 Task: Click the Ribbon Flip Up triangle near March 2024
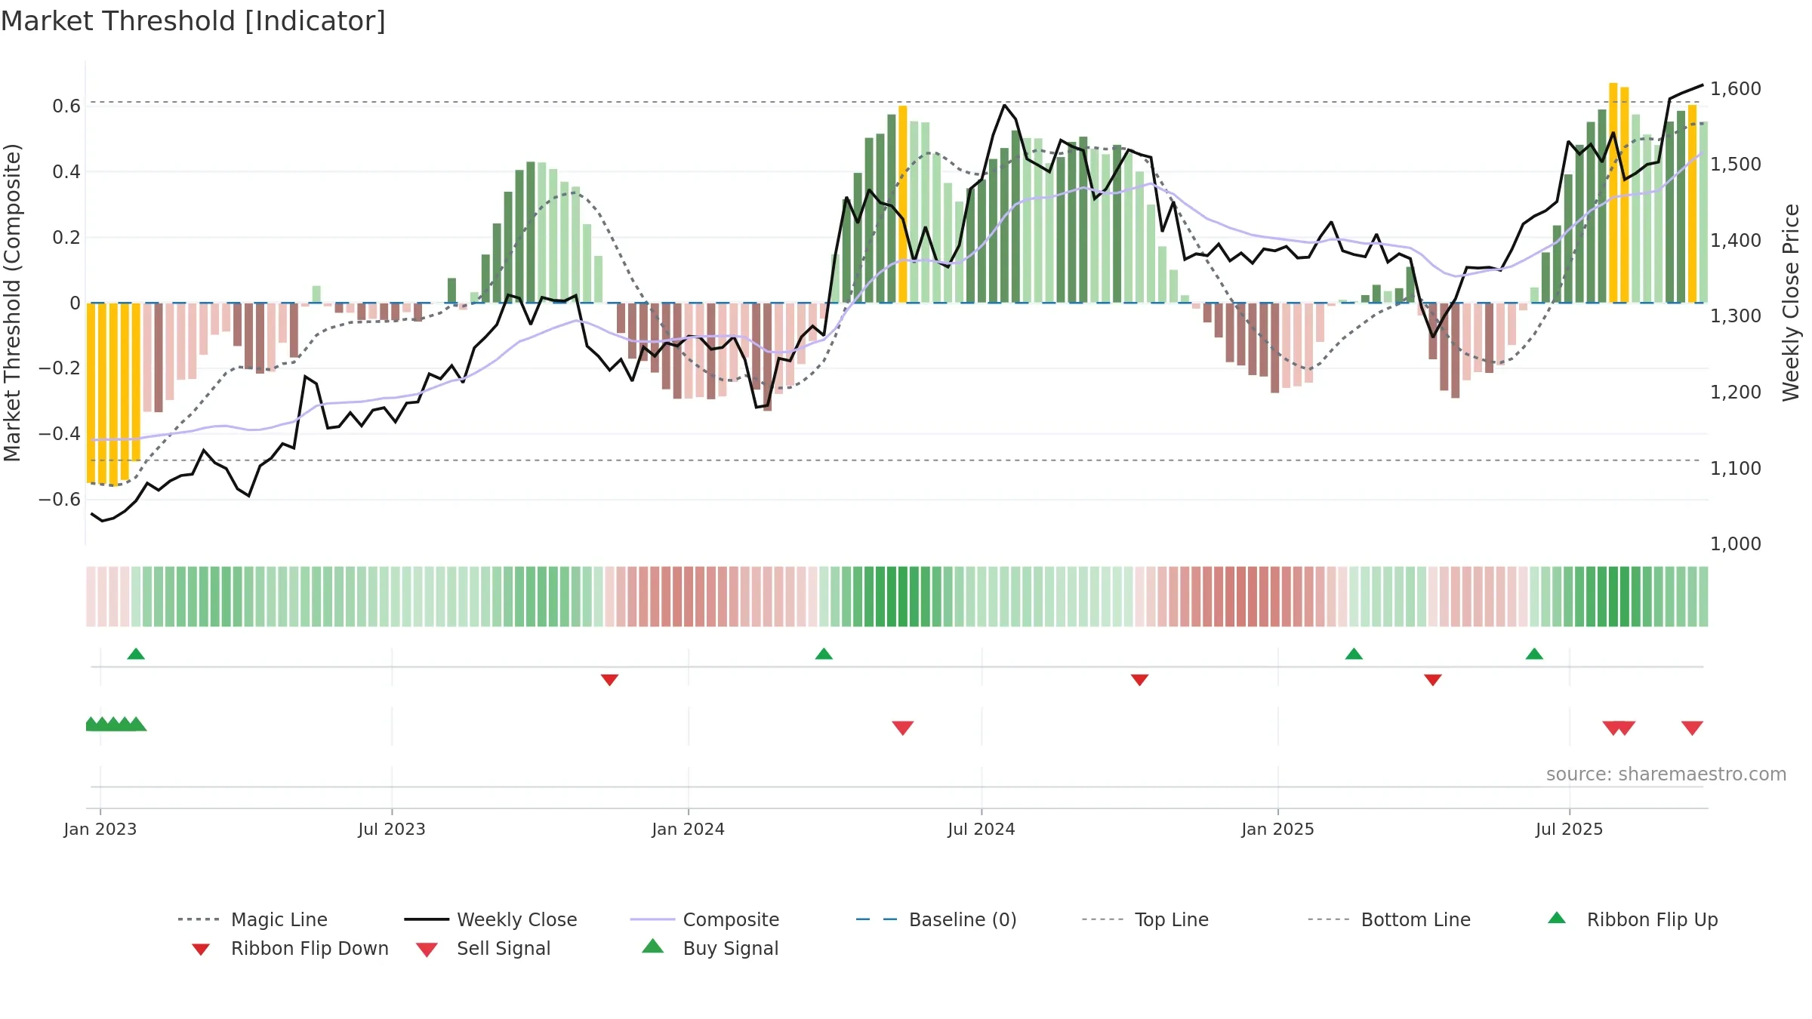pos(824,654)
